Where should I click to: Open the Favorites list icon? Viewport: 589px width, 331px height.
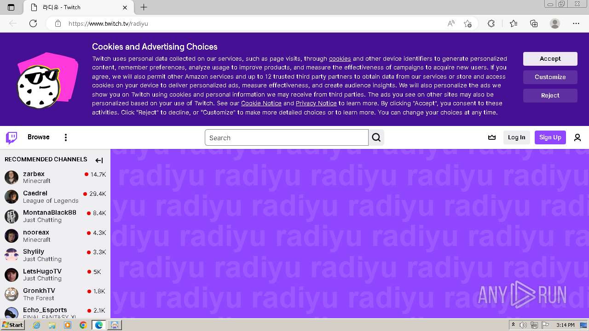(514, 23)
